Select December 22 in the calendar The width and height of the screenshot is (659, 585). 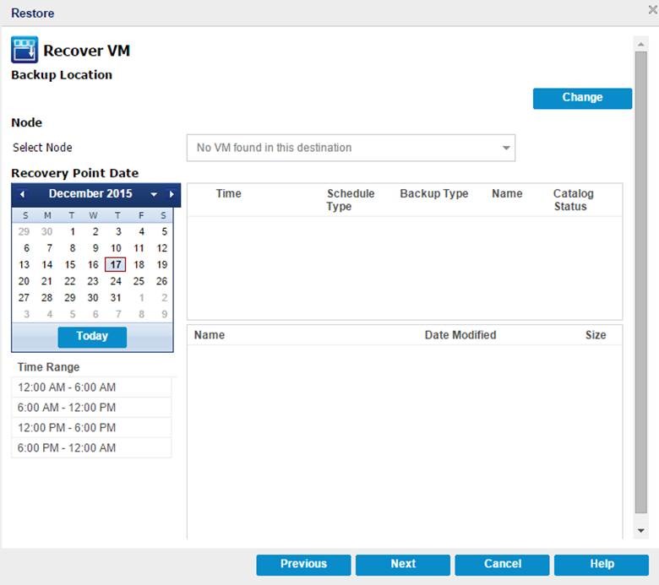point(70,281)
